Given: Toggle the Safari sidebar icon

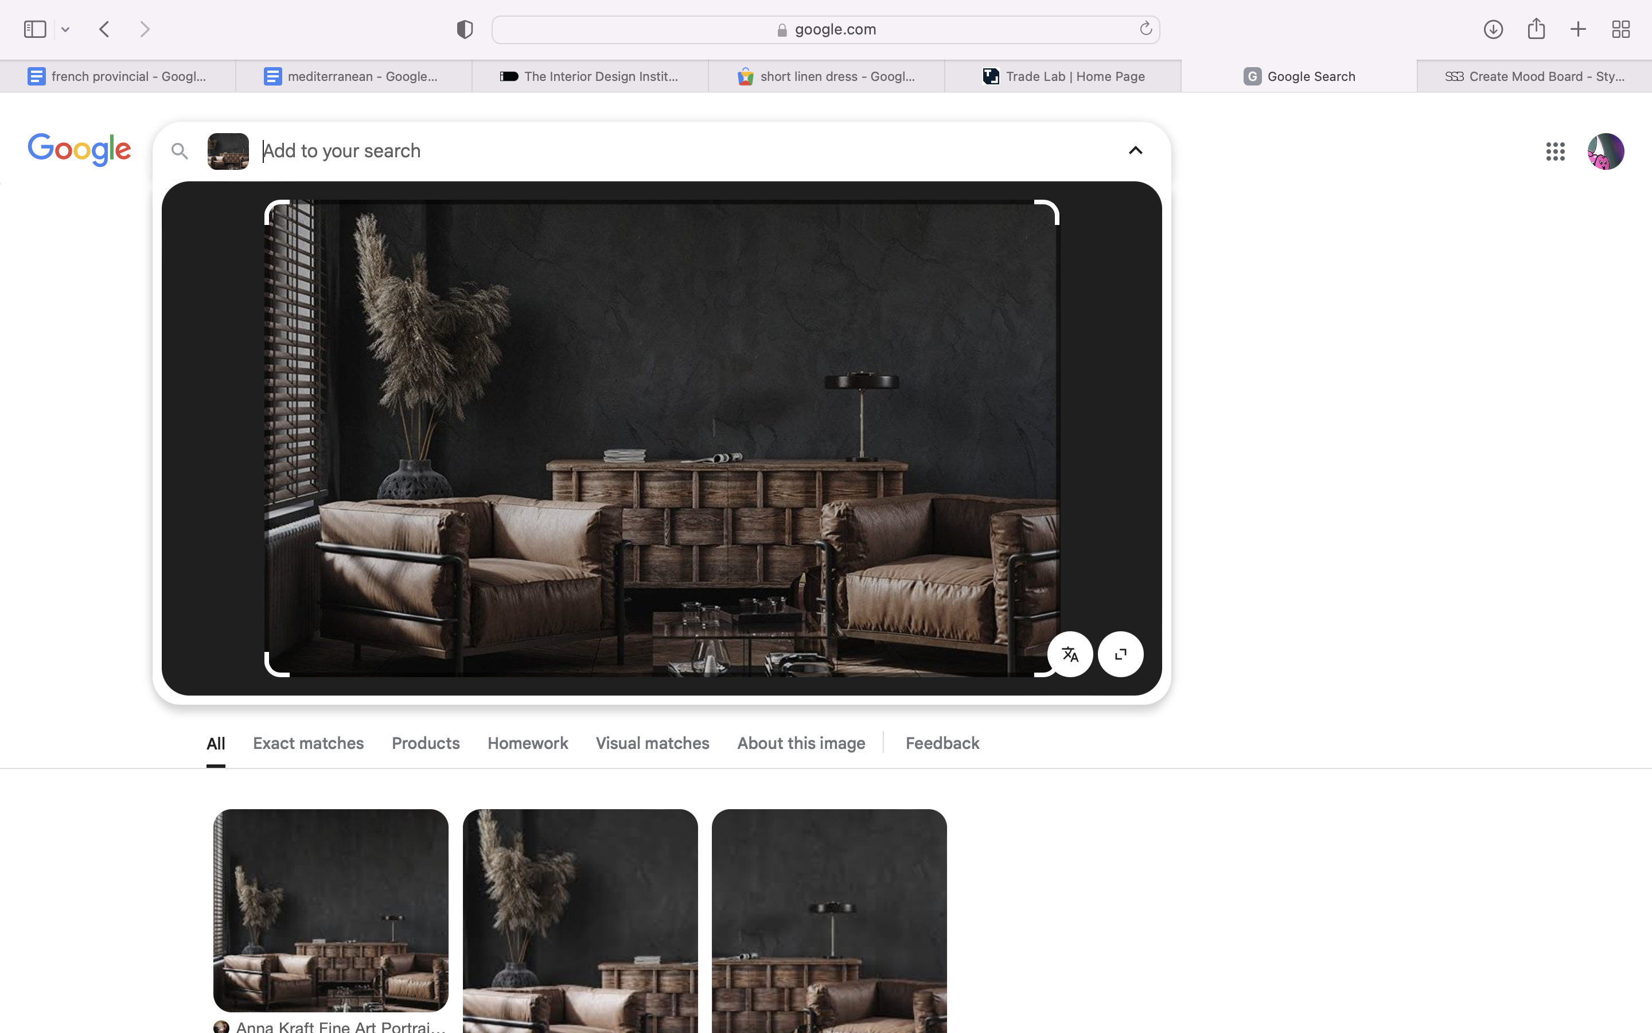Looking at the screenshot, I should (x=35, y=29).
